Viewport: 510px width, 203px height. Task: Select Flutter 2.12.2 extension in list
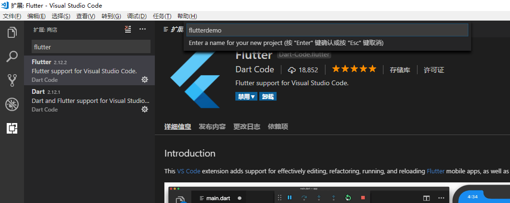click(90, 70)
